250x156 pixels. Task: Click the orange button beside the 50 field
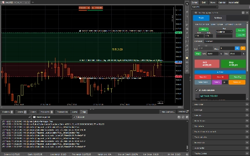[237, 82]
